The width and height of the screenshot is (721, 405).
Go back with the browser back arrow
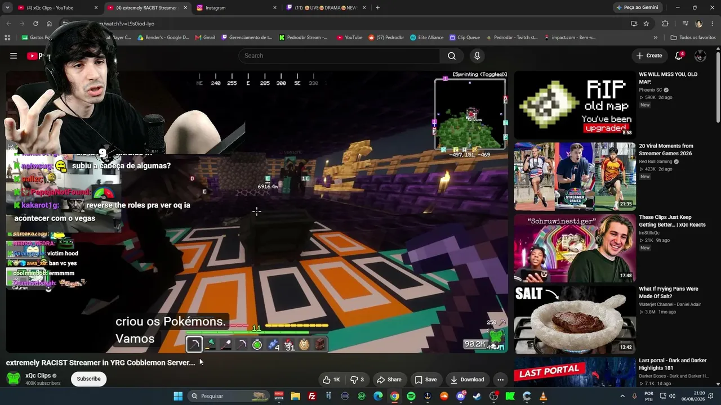click(8, 24)
